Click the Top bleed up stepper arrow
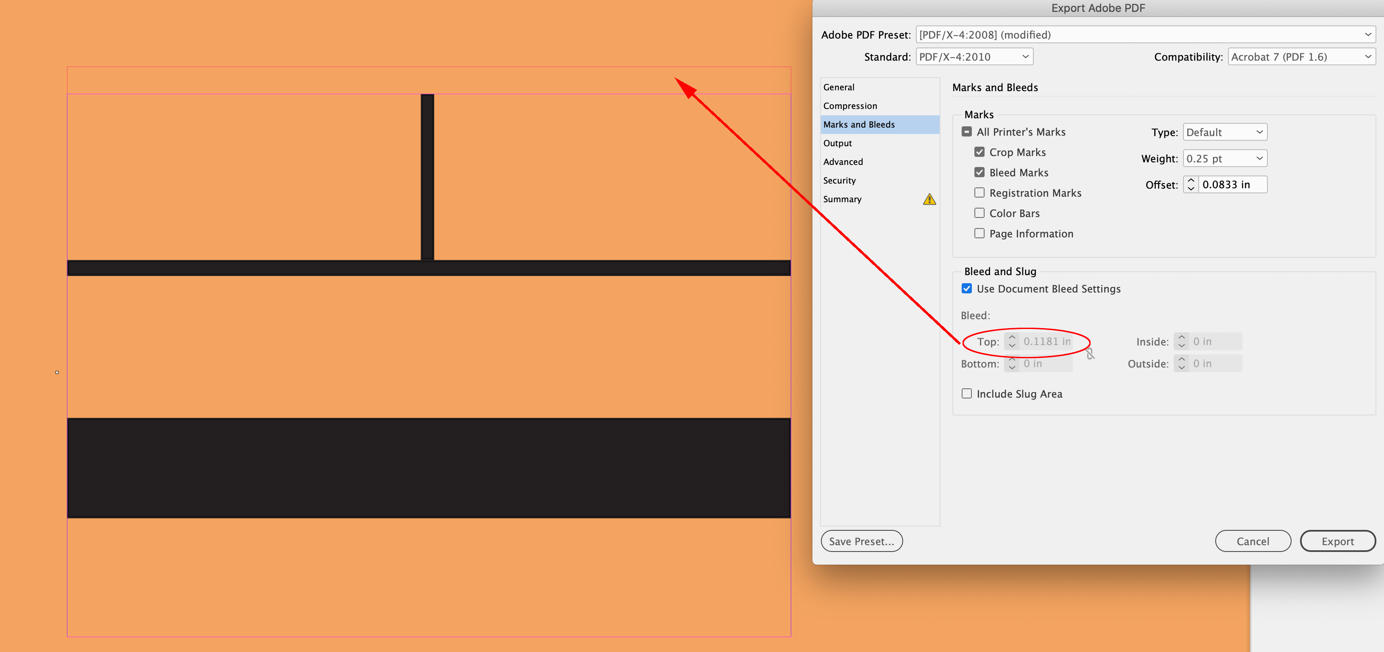The height and width of the screenshot is (652, 1384). click(x=1012, y=338)
